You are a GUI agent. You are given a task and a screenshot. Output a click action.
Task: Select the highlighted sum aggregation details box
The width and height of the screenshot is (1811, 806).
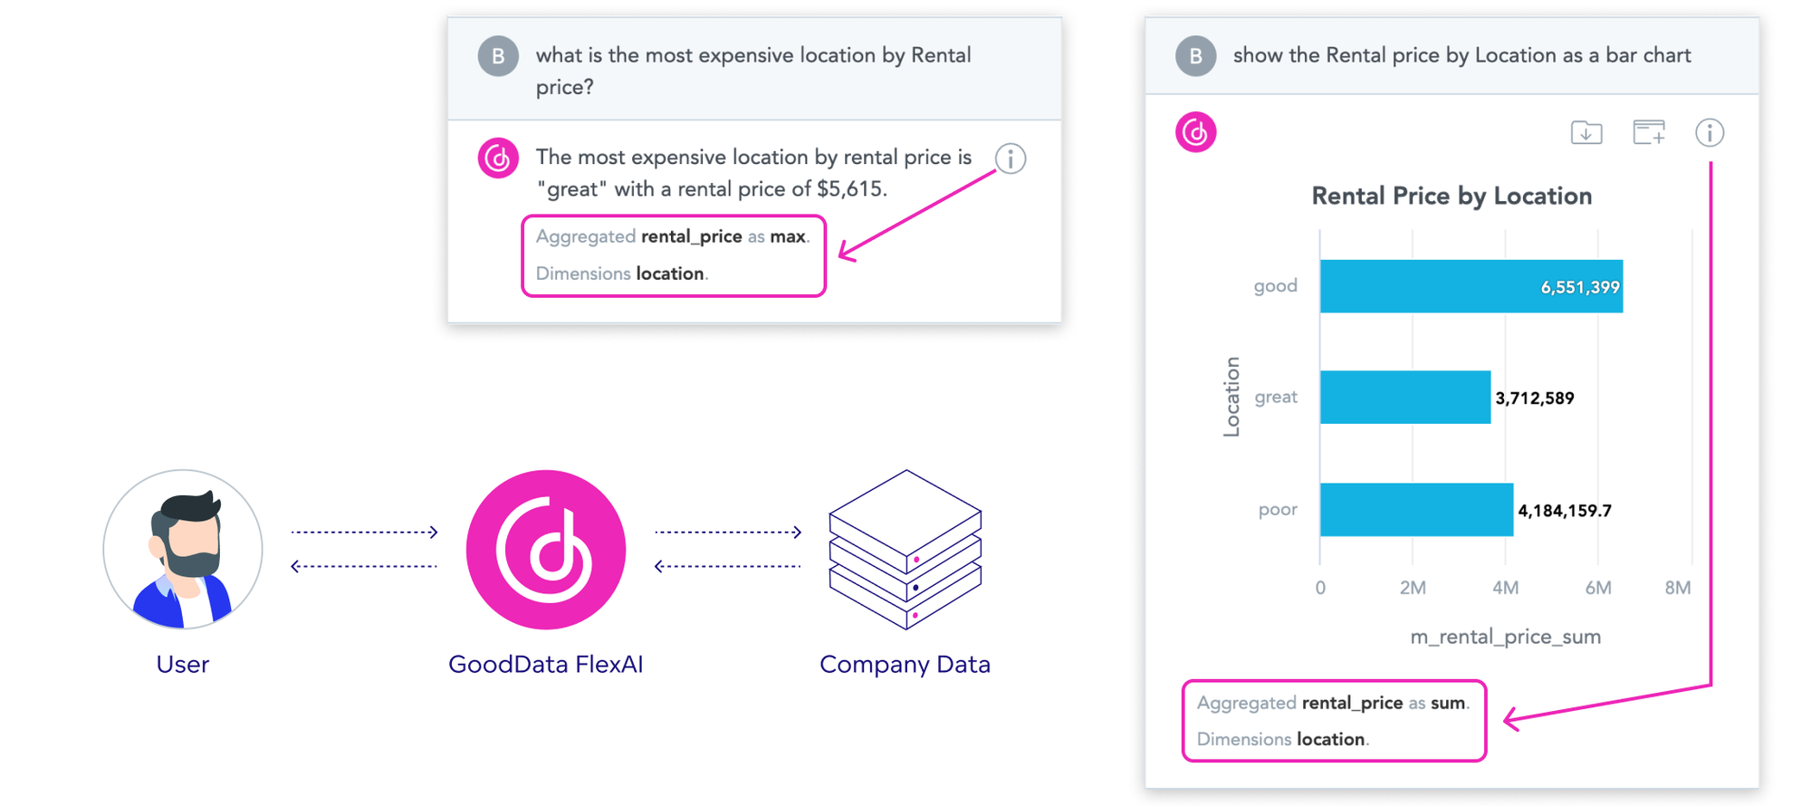(1333, 721)
